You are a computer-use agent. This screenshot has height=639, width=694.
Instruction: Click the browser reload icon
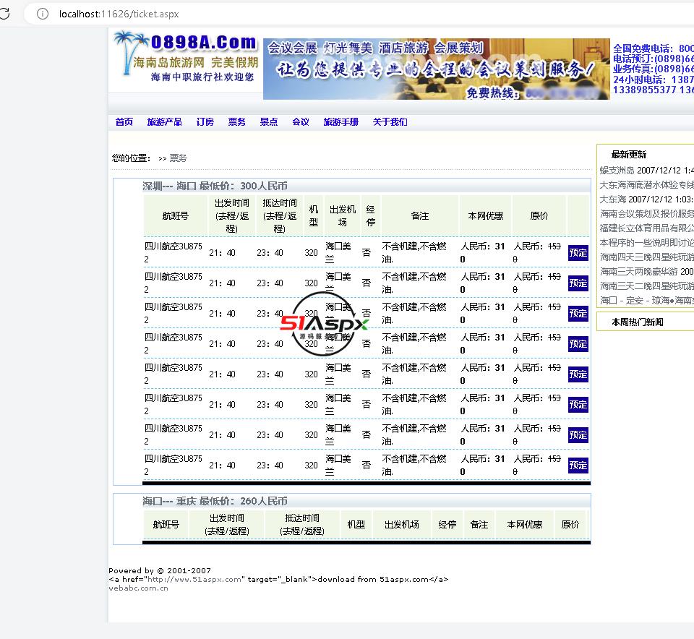[4, 14]
